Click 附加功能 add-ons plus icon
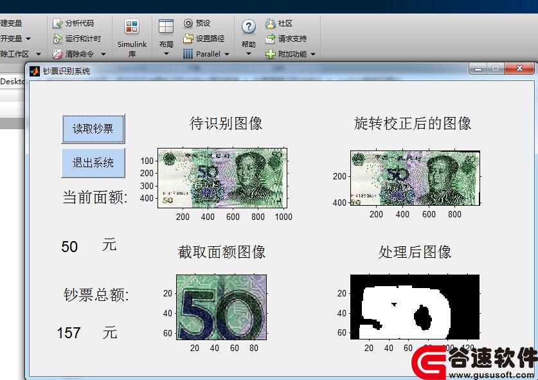Image resolution: width=538 pixels, height=380 pixels. [271, 54]
